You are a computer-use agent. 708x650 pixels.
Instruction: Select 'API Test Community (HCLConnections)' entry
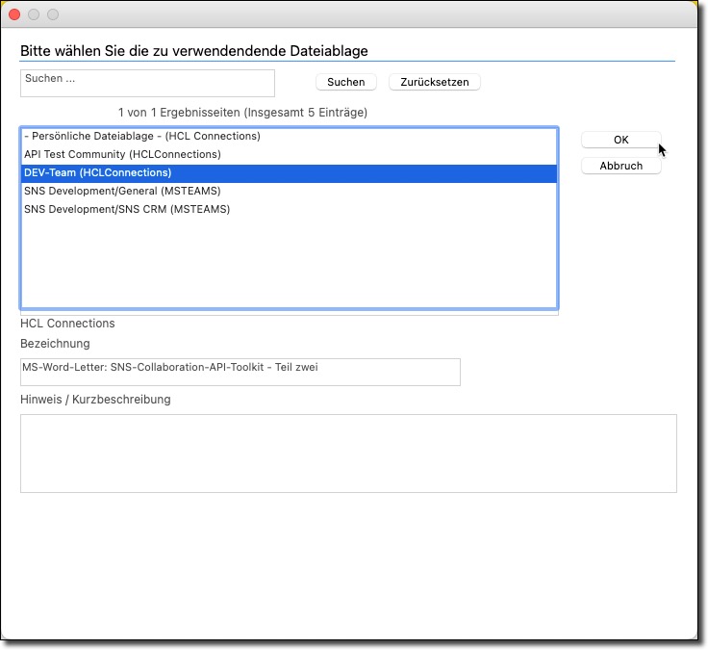(x=289, y=155)
